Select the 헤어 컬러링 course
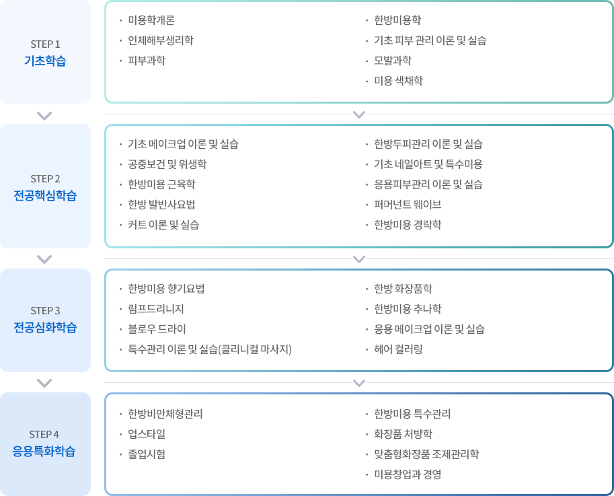 (x=398, y=349)
